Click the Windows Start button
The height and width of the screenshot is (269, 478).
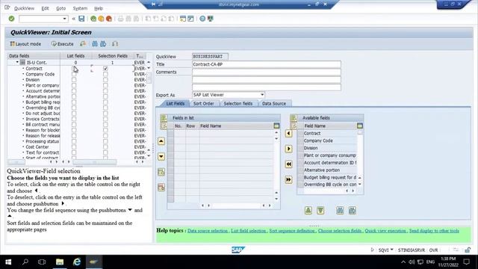8,262
